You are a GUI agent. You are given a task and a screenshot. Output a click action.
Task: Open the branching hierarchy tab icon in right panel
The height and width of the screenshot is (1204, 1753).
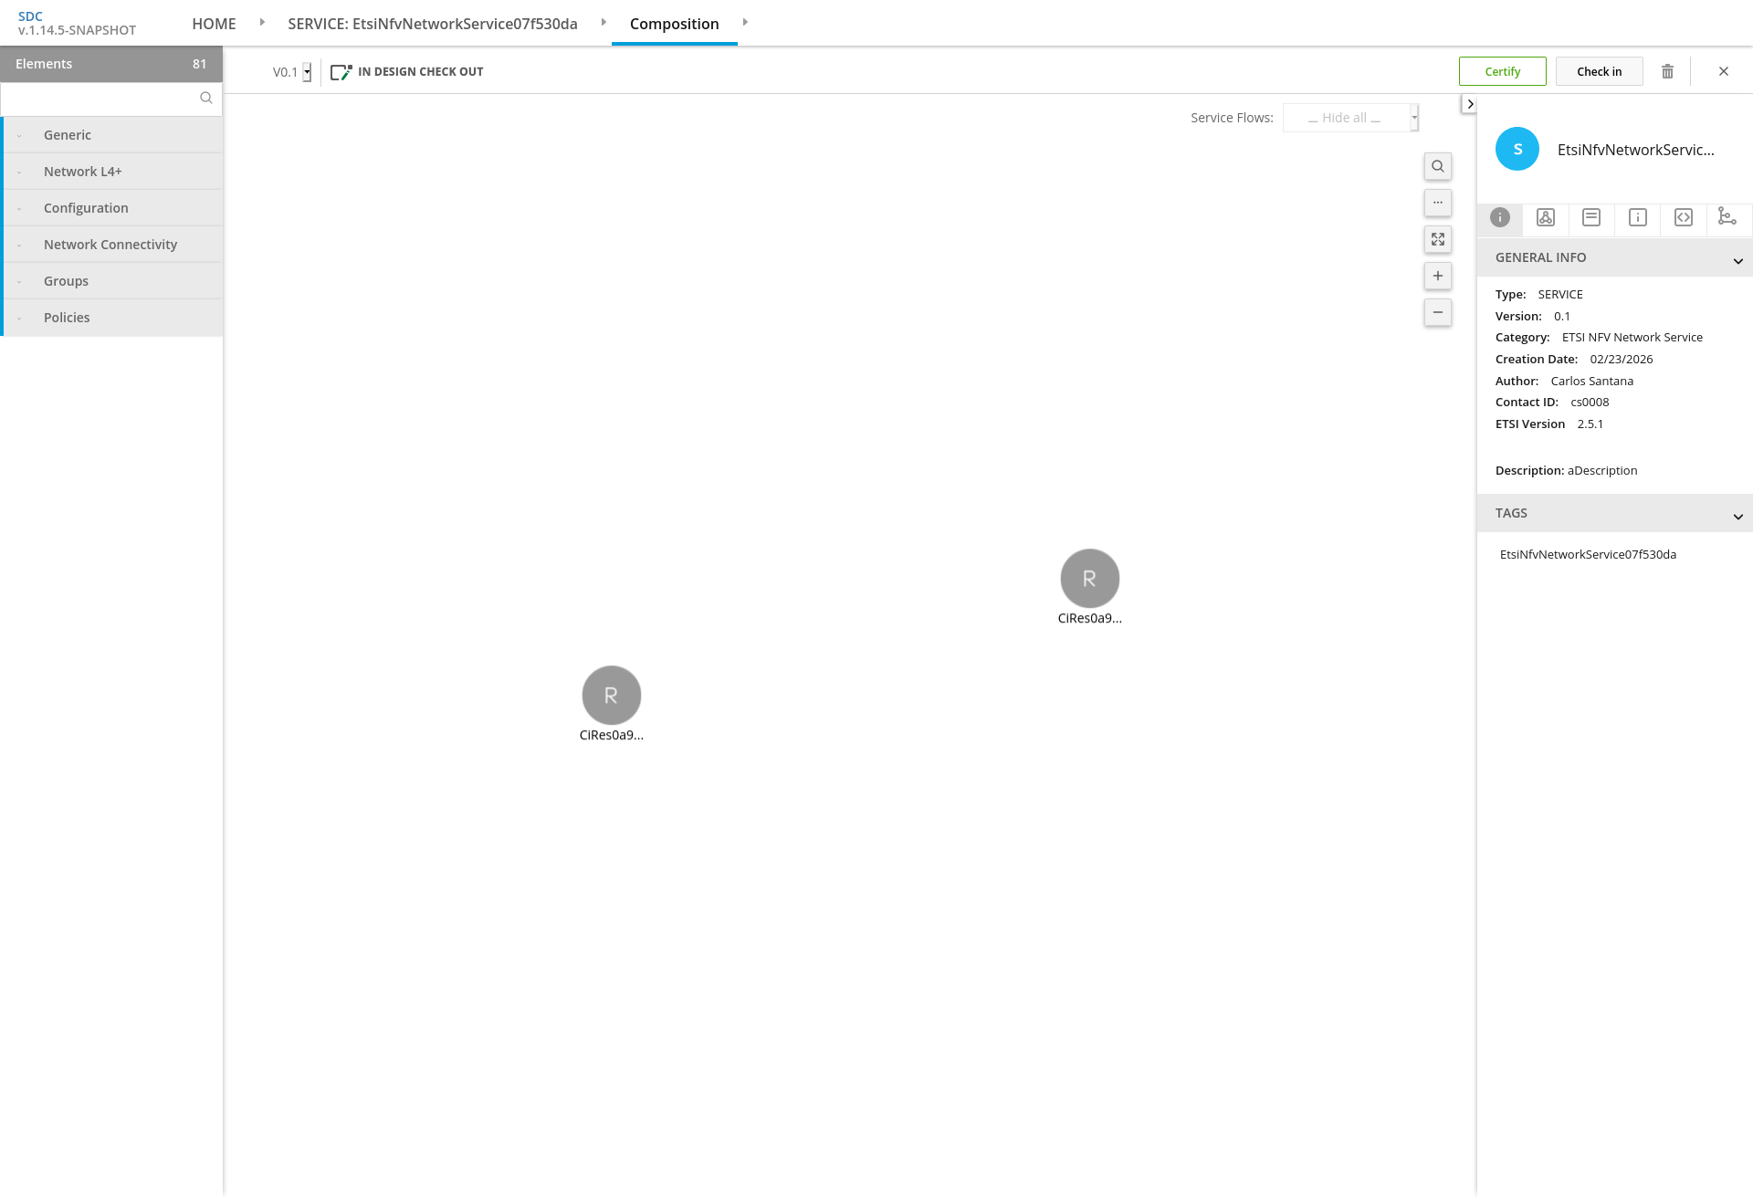[x=1727, y=217]
